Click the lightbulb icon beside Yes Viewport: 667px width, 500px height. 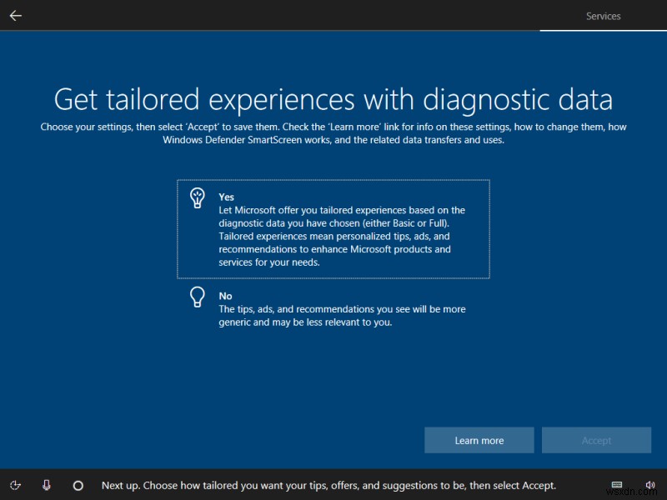pyautogui.click(x=198, y=198)
